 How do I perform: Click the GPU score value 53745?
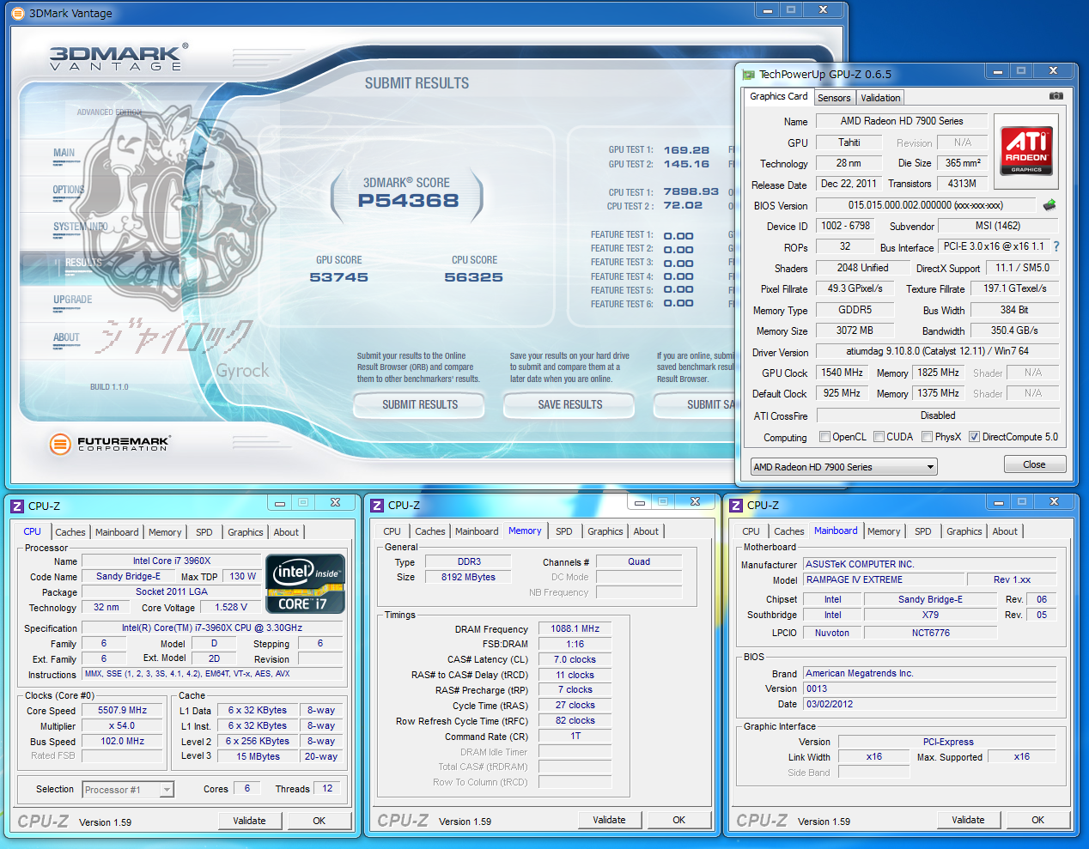pos(339,277)
